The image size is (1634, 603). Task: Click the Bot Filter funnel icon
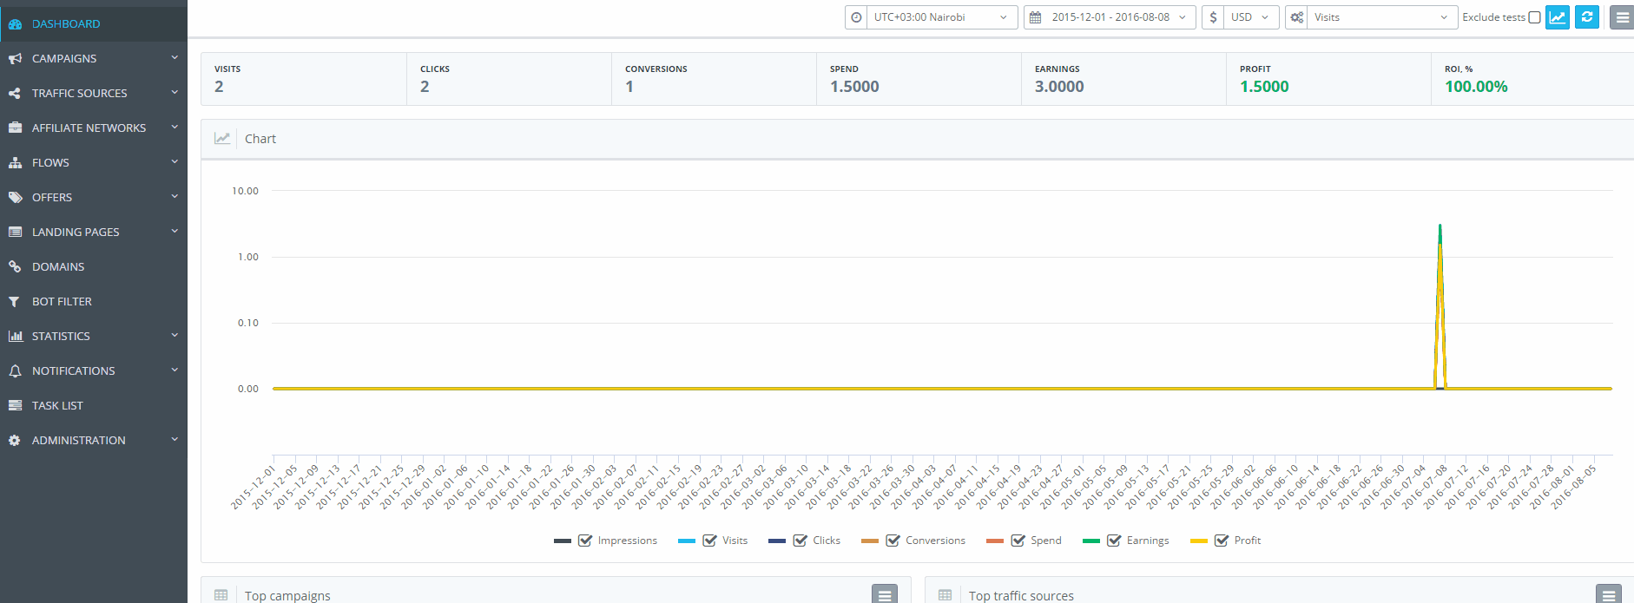15,302
